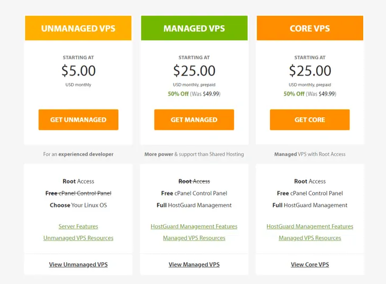Viewport: 386px width, 284px height.
Task: Select the Get Core button
Action: pos(310,120)
